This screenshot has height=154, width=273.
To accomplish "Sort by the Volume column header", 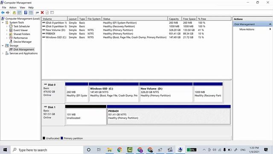I will point(55,19).
